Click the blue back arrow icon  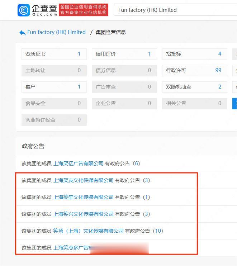click(x=22, y=33)
